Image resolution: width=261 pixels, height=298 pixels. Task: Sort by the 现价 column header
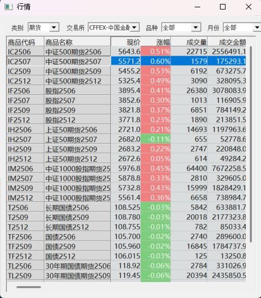126,42
